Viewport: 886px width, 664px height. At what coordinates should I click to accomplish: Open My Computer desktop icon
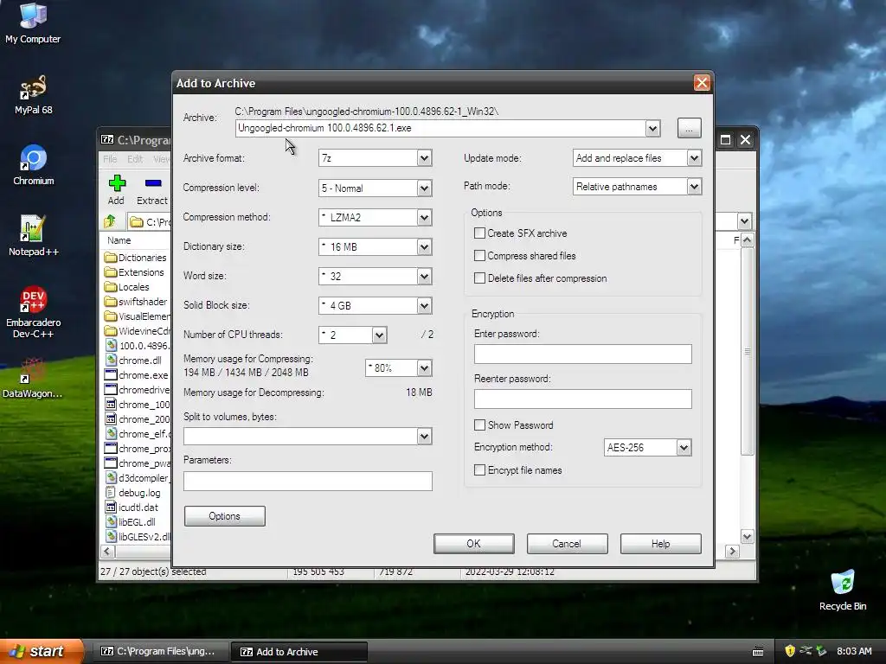click(x=33, y=22)
